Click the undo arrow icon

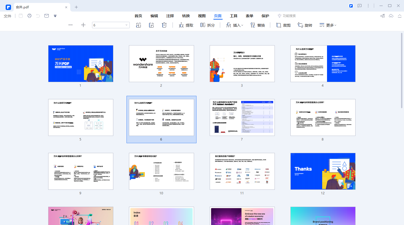click(38, 16)
